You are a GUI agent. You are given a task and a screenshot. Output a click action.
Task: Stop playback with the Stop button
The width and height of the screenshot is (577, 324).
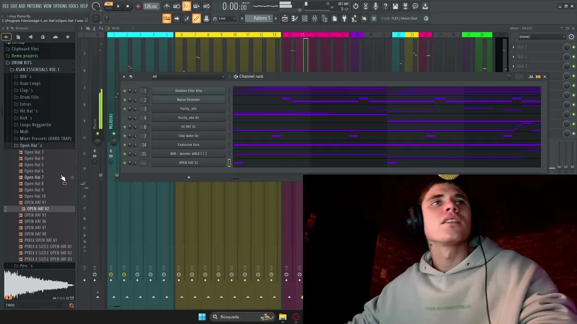[x=128, y=6]
